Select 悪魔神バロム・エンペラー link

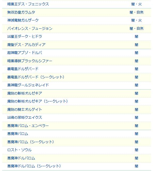point(28,126)
